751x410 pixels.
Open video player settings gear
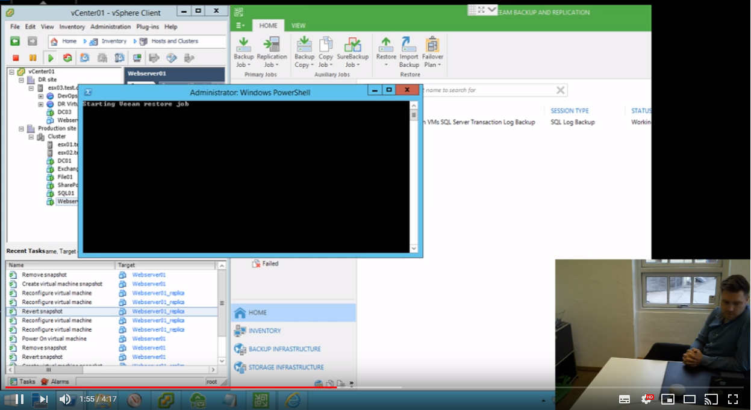point(647,399)
